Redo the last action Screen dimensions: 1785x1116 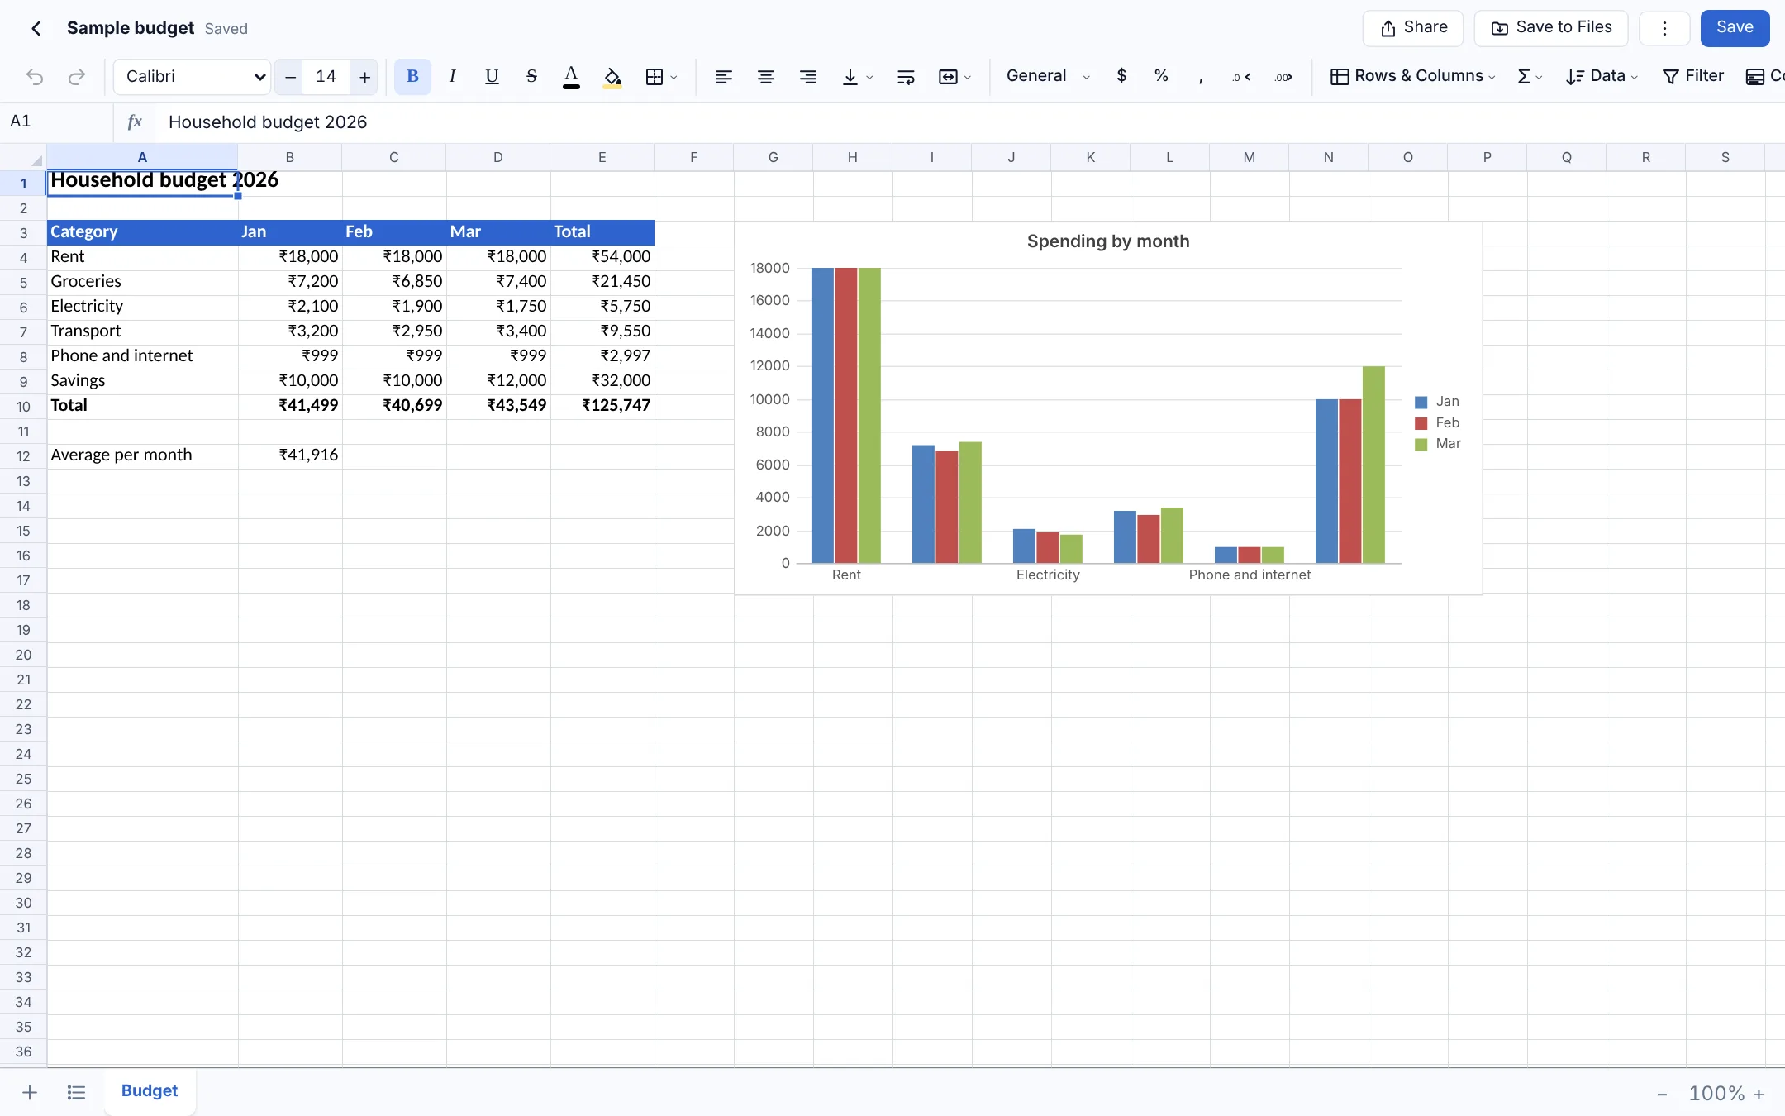coord(77,77)
